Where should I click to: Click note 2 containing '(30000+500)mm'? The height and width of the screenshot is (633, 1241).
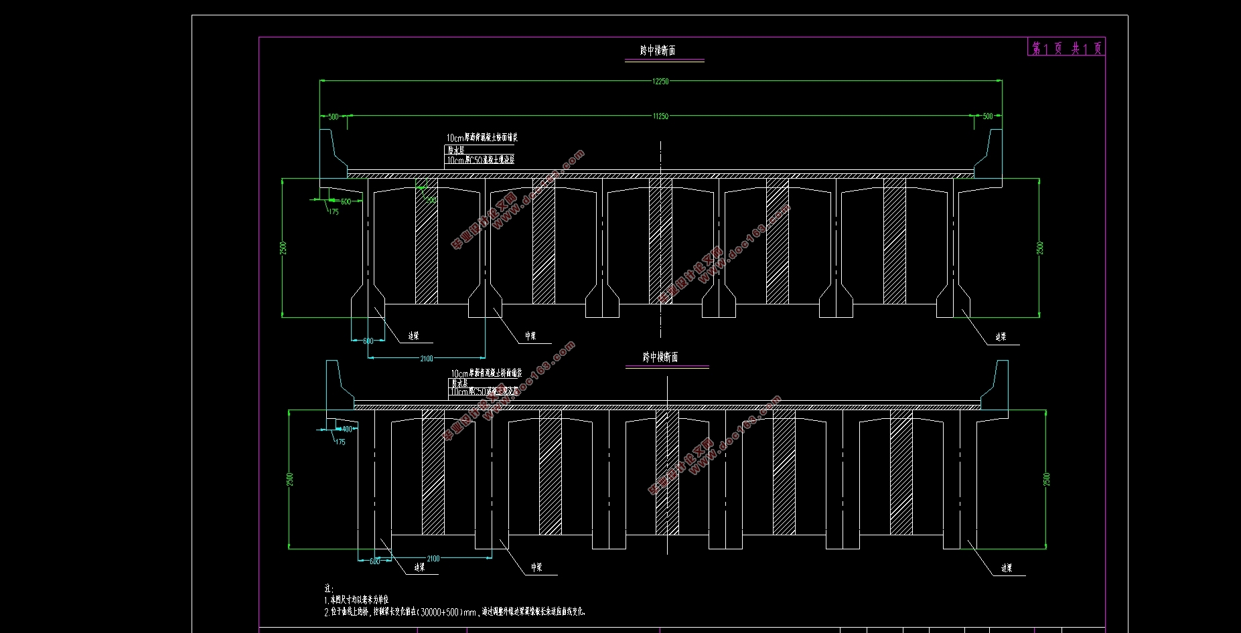455,612
